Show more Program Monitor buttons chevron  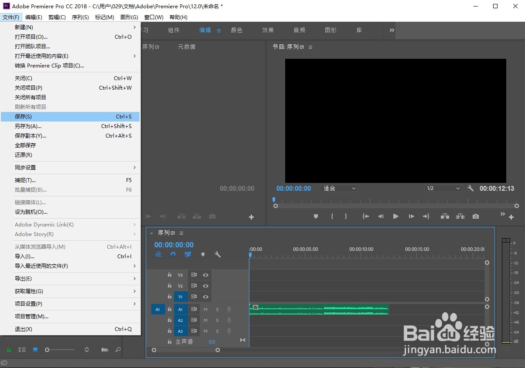(x=502, y=214)
